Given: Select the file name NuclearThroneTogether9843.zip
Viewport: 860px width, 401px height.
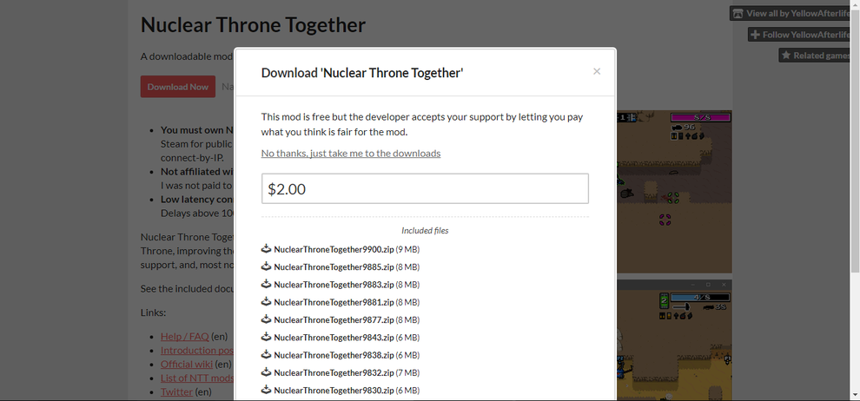Looking at the screenshot, I should [334, 338].
